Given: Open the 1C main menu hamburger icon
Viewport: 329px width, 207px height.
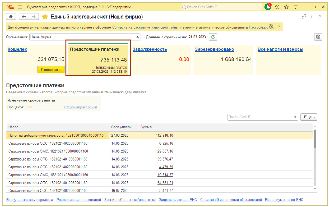Looking at the screenshot, I should (20, 7).
